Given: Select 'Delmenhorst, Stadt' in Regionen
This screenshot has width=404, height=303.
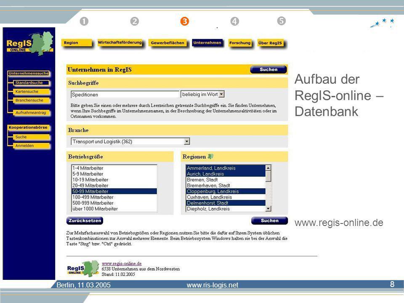Looking at the screenshot, I should [x=226, y=203].
